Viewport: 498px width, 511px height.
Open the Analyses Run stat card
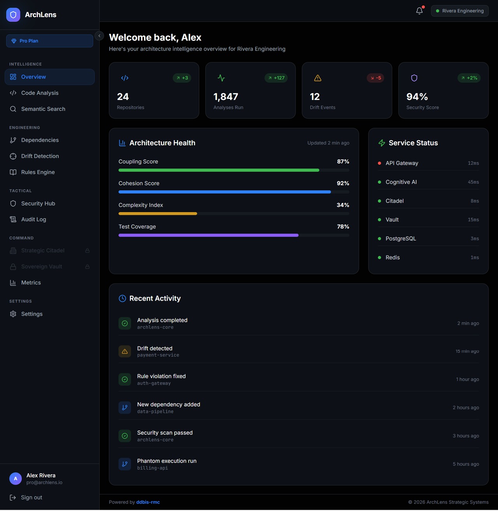click(x=251, y=90)
